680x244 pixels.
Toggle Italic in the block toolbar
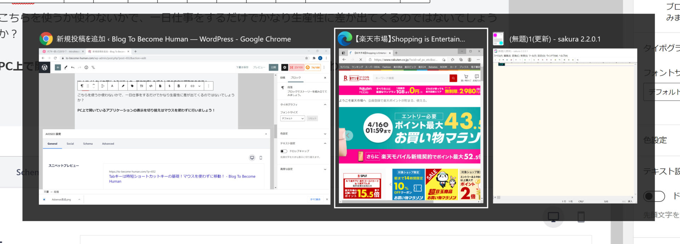pyautogui.click(x=186, y=86)
